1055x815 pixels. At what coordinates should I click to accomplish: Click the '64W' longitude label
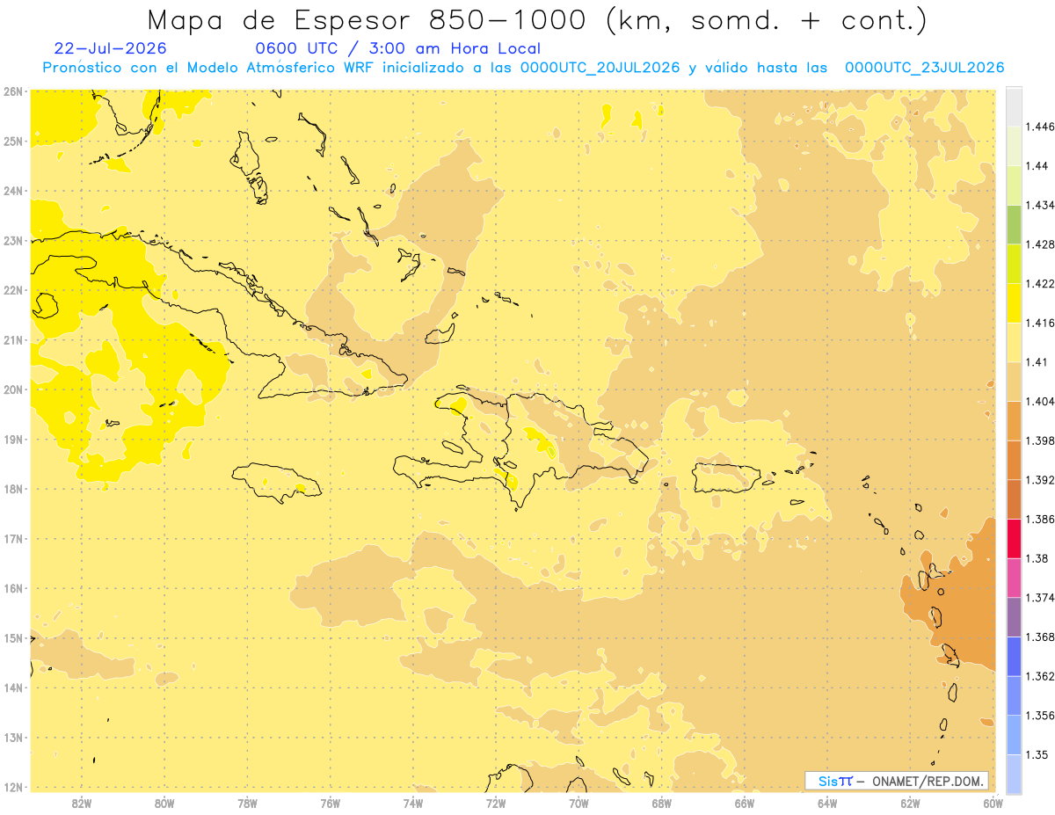tap(827, 803)
